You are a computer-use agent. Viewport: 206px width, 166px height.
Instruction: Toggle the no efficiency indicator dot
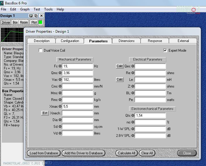(x=133, y=122)
